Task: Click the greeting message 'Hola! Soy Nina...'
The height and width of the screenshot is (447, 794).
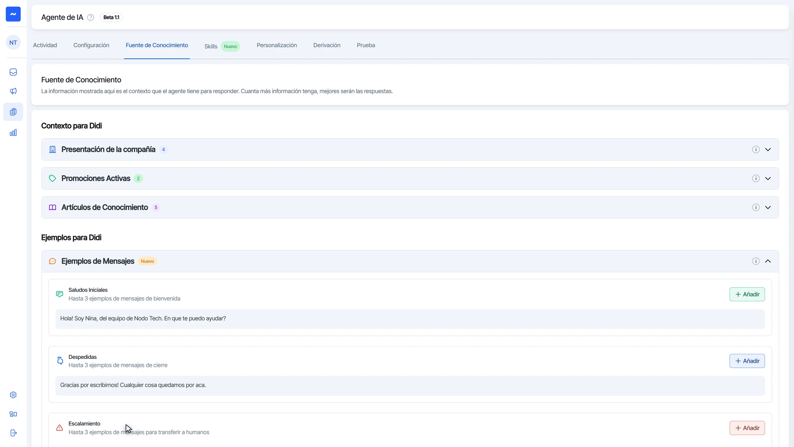Action: pos(410,319)
